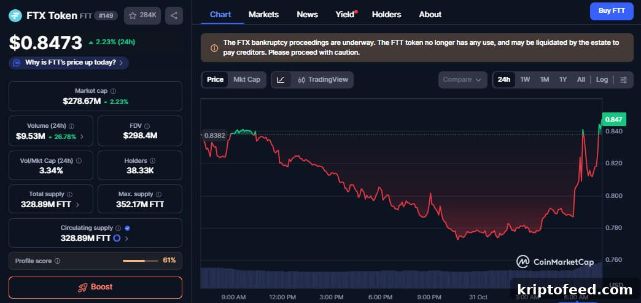Click the 2.23% (24h) price change
The height and width of the screenshot is (303, 641).
112,42
